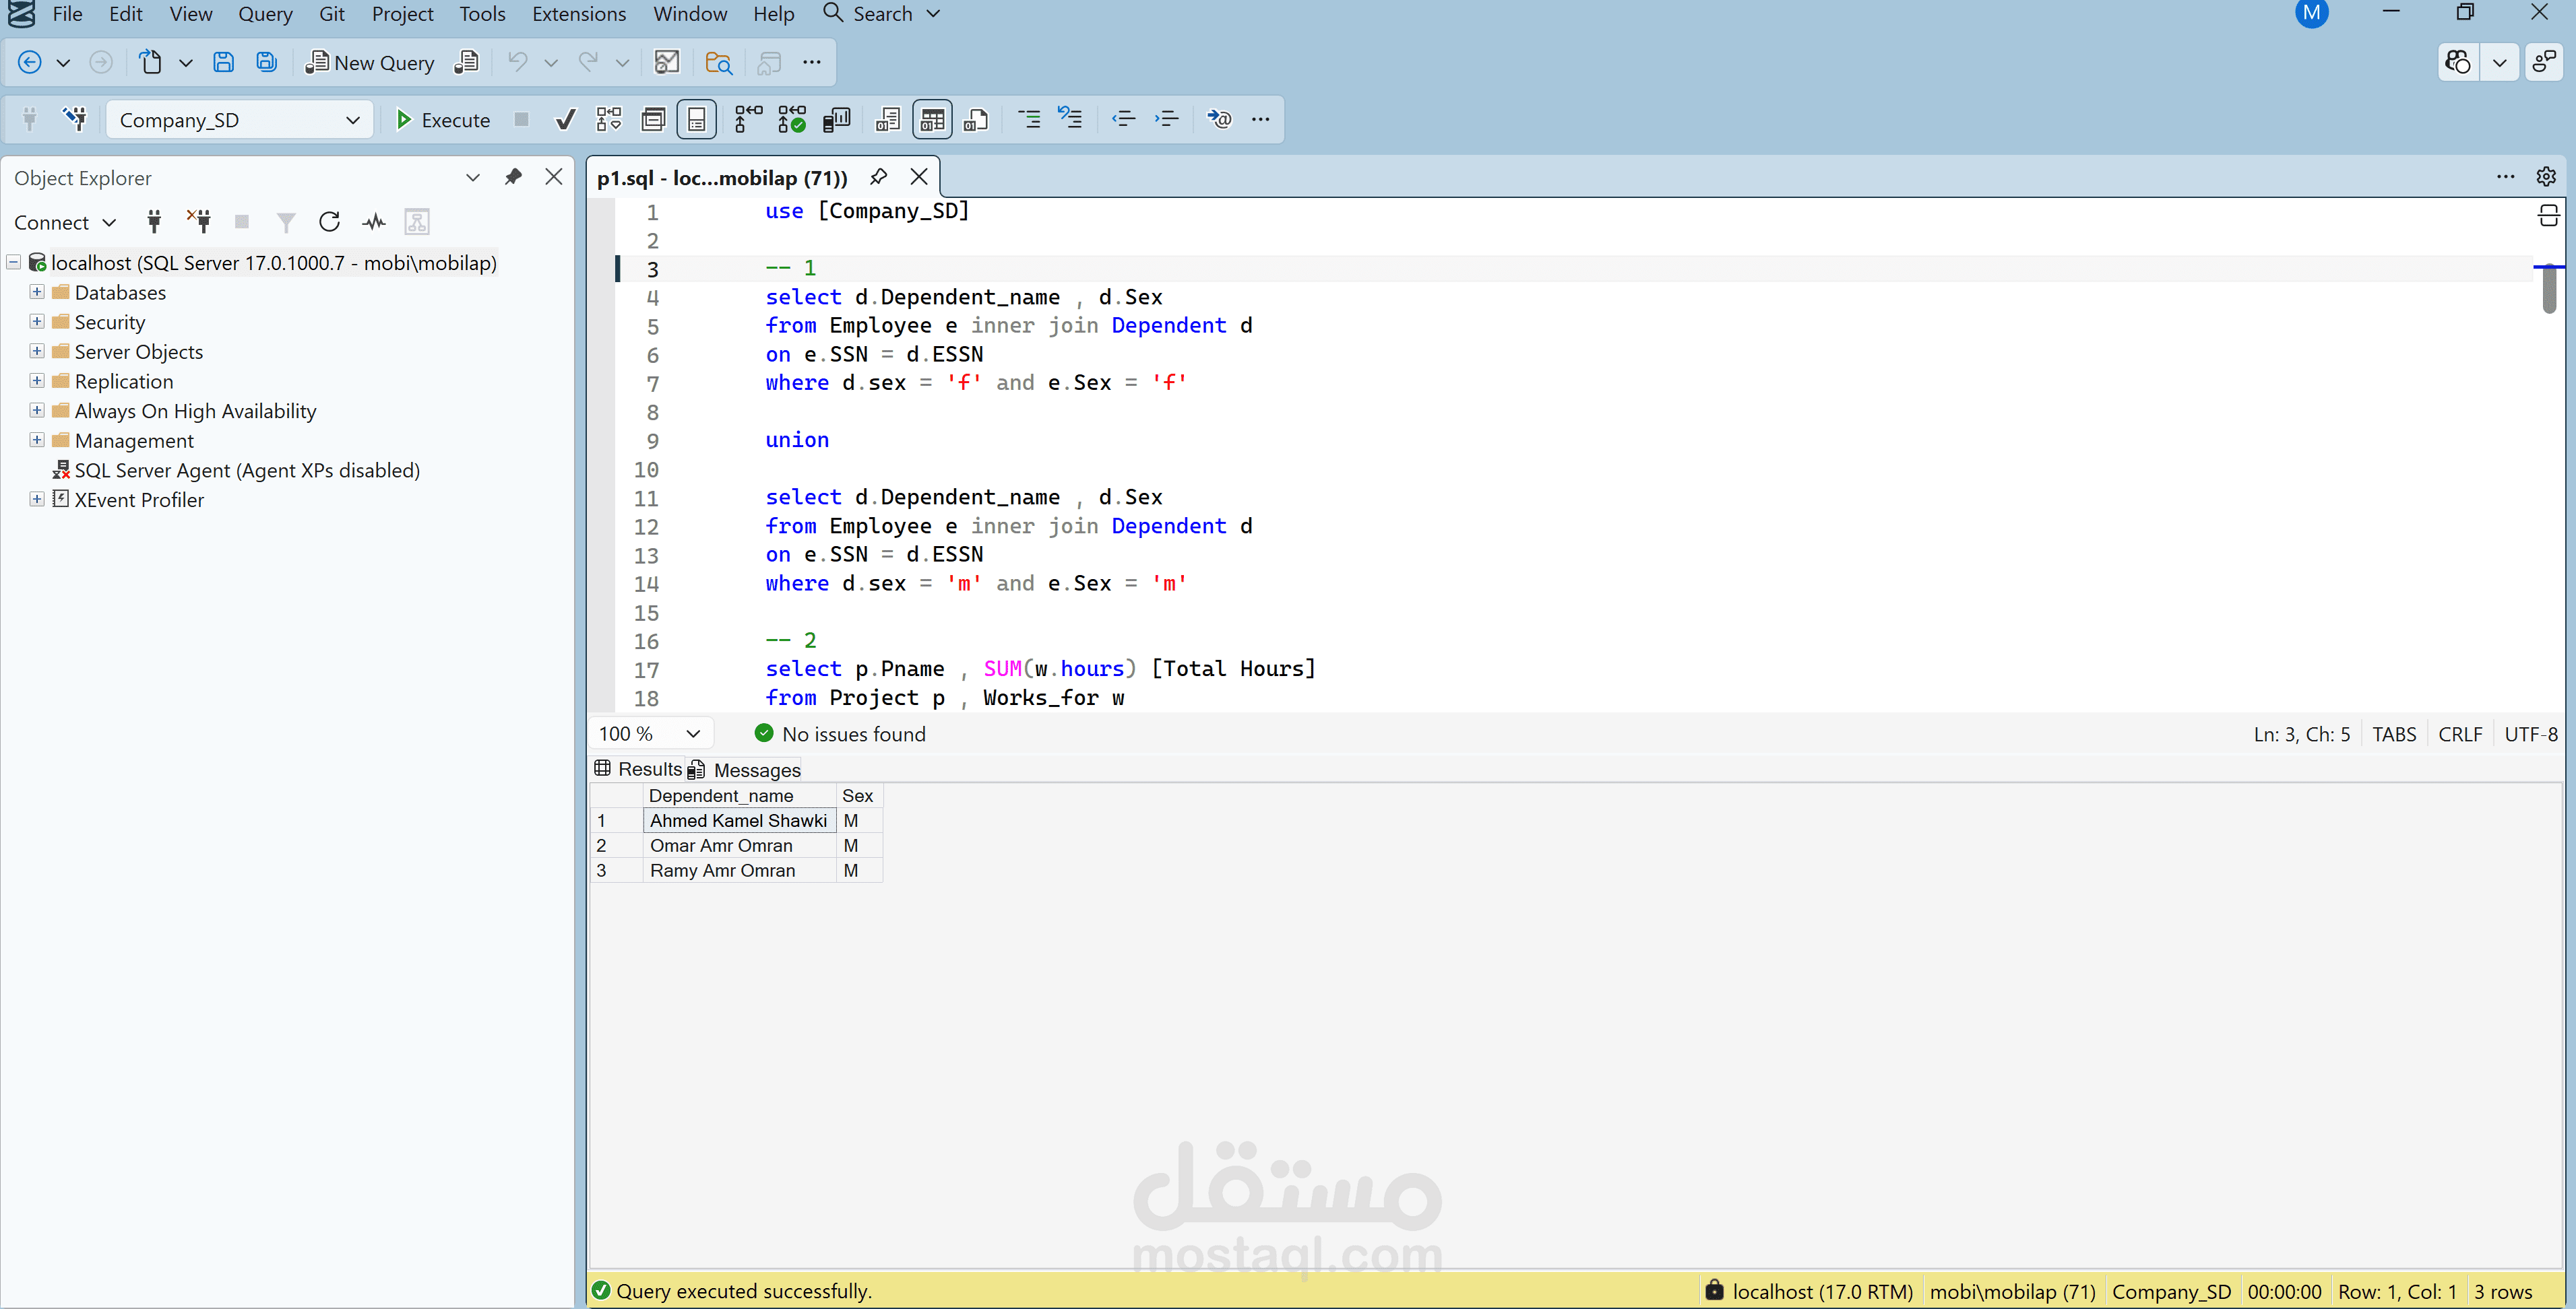This screenshot has height=1309, width=2576.
Task: Open the Git menu
Action: point(332,14)
